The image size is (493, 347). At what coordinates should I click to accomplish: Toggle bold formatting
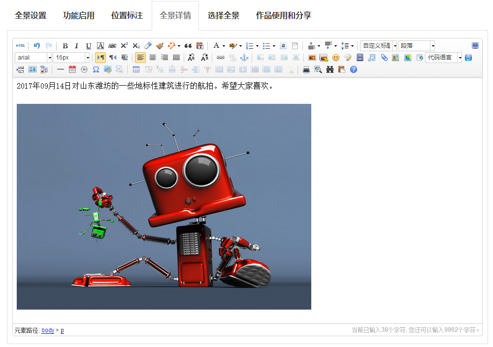coord(65,46)
